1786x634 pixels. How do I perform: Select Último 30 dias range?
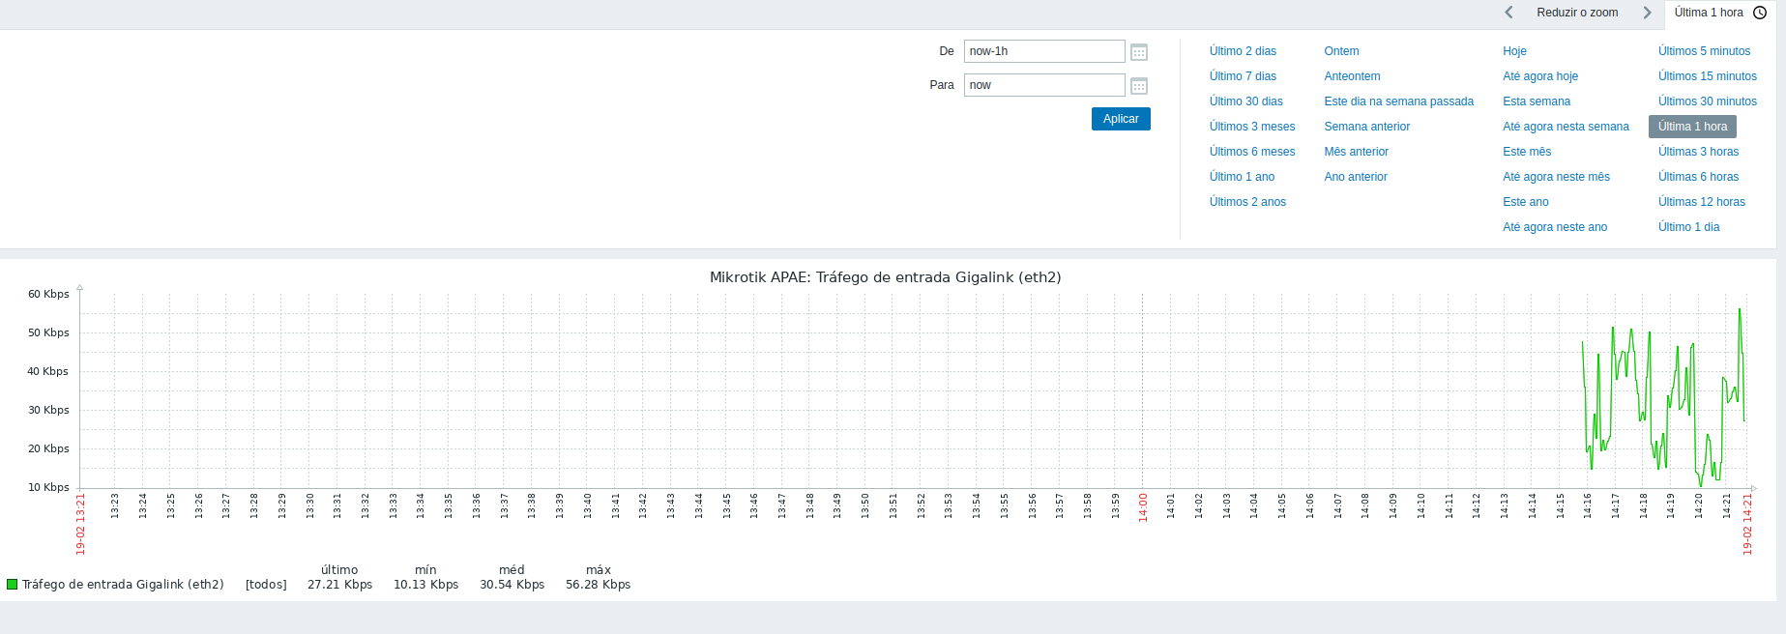(1245, 101)
